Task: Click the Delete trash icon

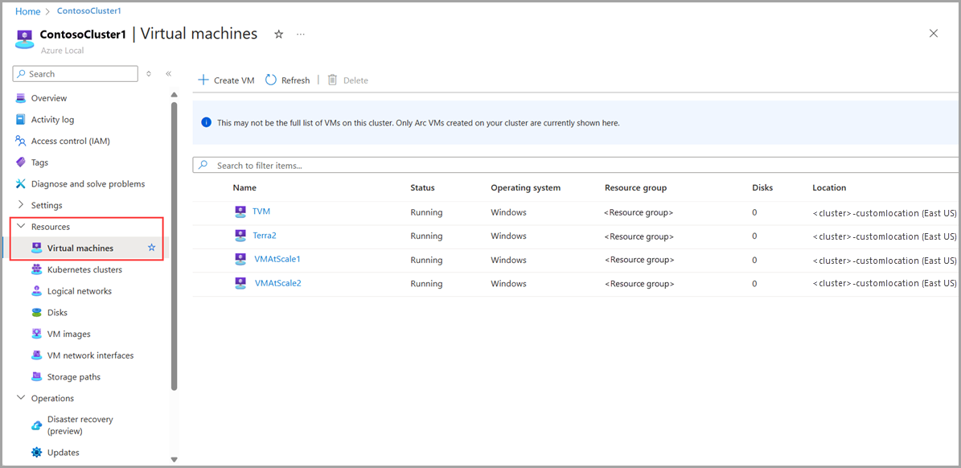Action: pos(332,80)
